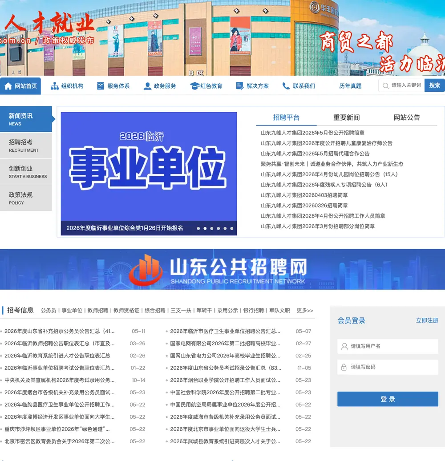Click the lock icon in password field

(344, 367)
